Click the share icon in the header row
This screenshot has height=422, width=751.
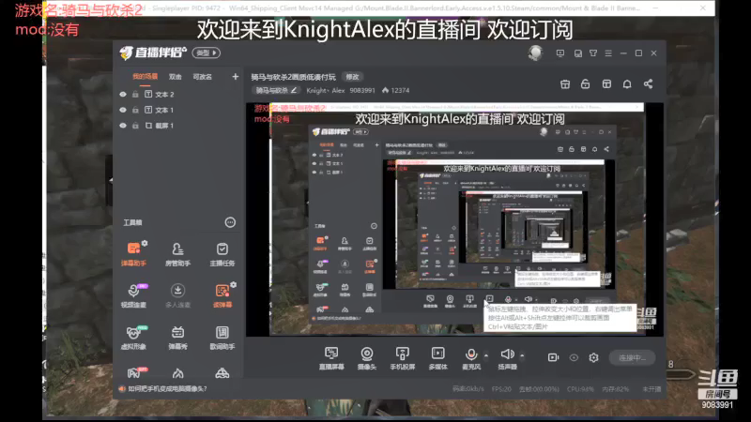coord(648,84)
